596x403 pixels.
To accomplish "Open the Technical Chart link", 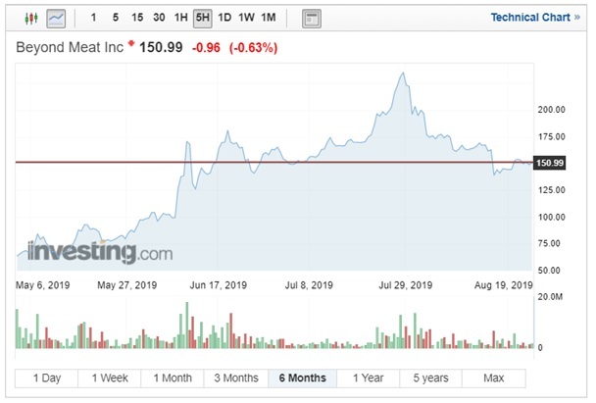I will [x=528, y=18].
